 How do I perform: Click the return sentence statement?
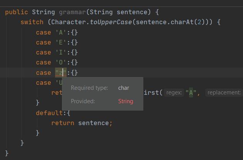(x=82, y=123)
